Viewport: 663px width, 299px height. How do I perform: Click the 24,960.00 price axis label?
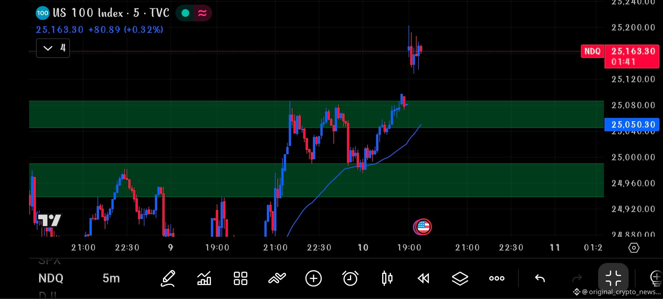point(633,183)
